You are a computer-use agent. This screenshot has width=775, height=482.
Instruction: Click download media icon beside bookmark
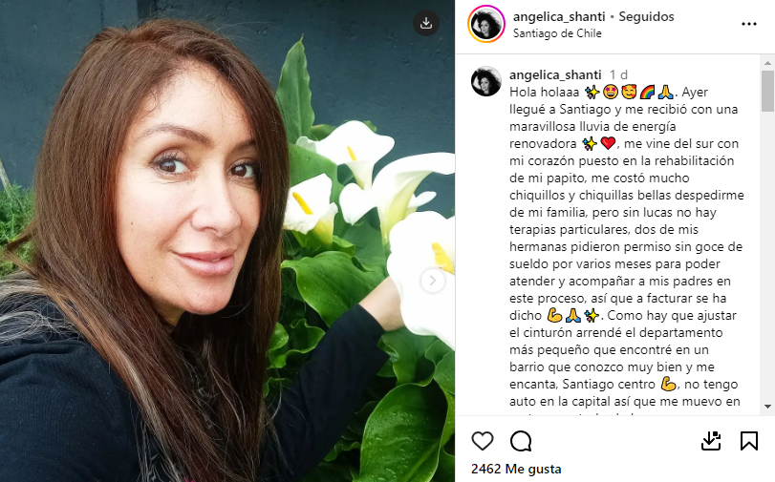pos(711,441)
